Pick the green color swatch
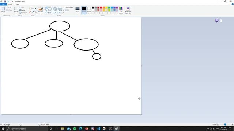The image size is (234, 131). [109, 8]
